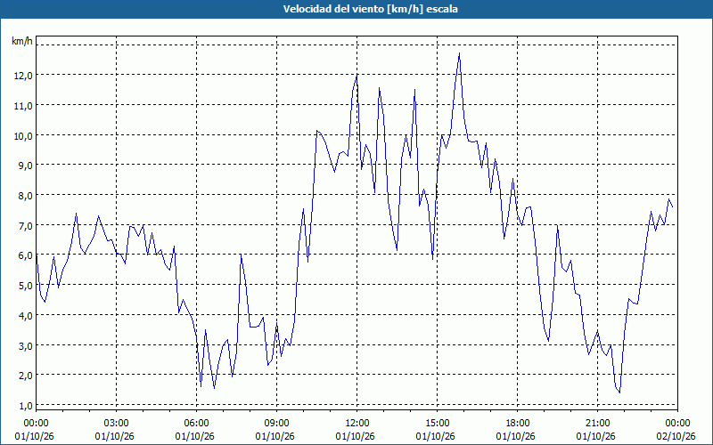Click the 18:00 time axis label
The width and height of the screenshot is (713, 445).
[518, 424]
